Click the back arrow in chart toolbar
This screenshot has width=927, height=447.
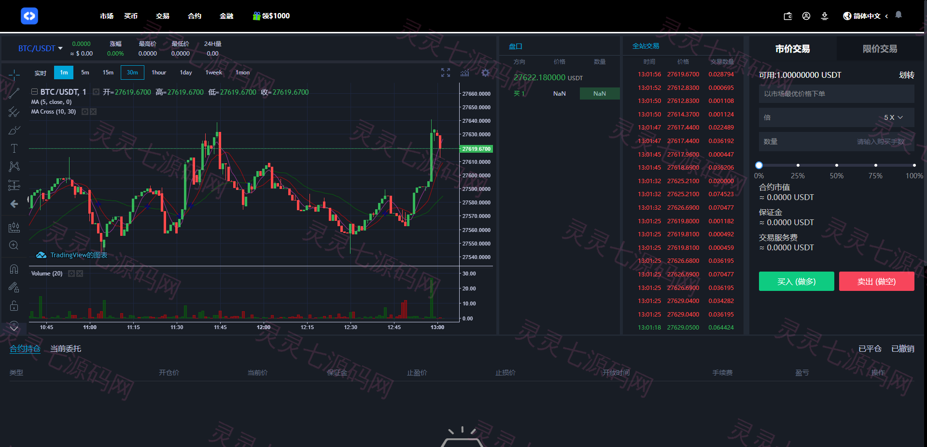click(x=14, y=204)
